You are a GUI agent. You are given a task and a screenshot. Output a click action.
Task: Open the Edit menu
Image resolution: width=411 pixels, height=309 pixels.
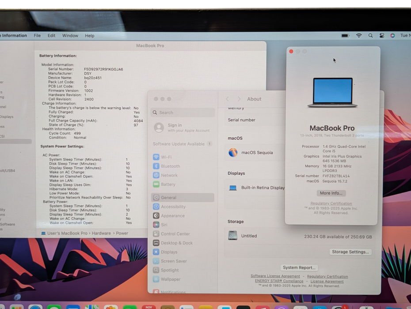pos(51,35)
